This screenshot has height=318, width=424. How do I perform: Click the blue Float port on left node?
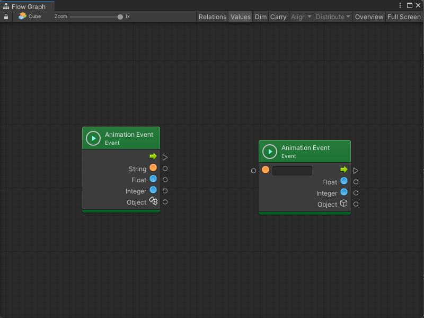coord(153,179)
